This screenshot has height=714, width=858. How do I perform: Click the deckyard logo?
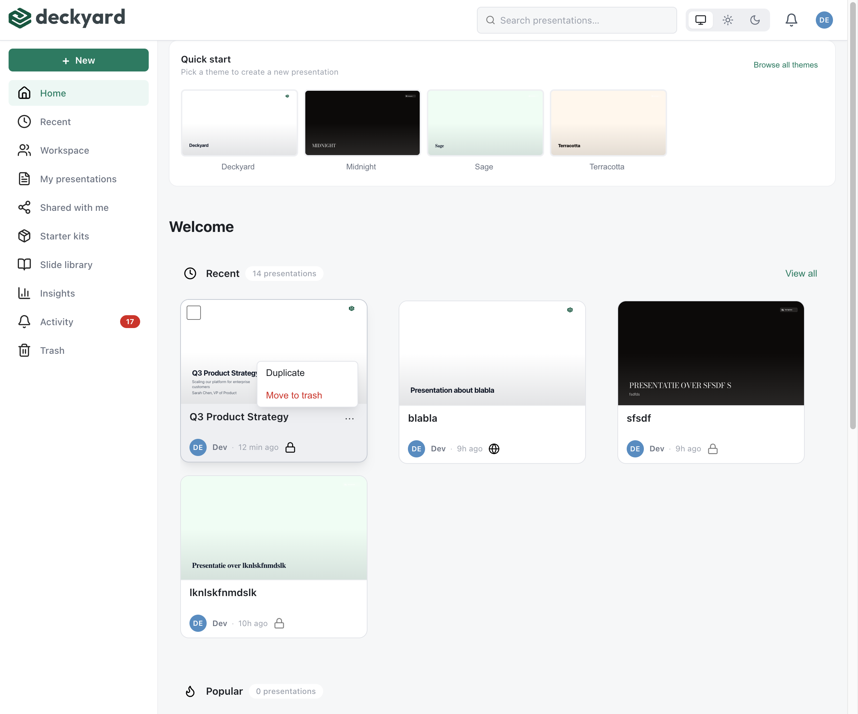(66, 18)
